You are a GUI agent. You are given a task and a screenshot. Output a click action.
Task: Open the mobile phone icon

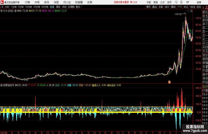[x=181, y=2]
